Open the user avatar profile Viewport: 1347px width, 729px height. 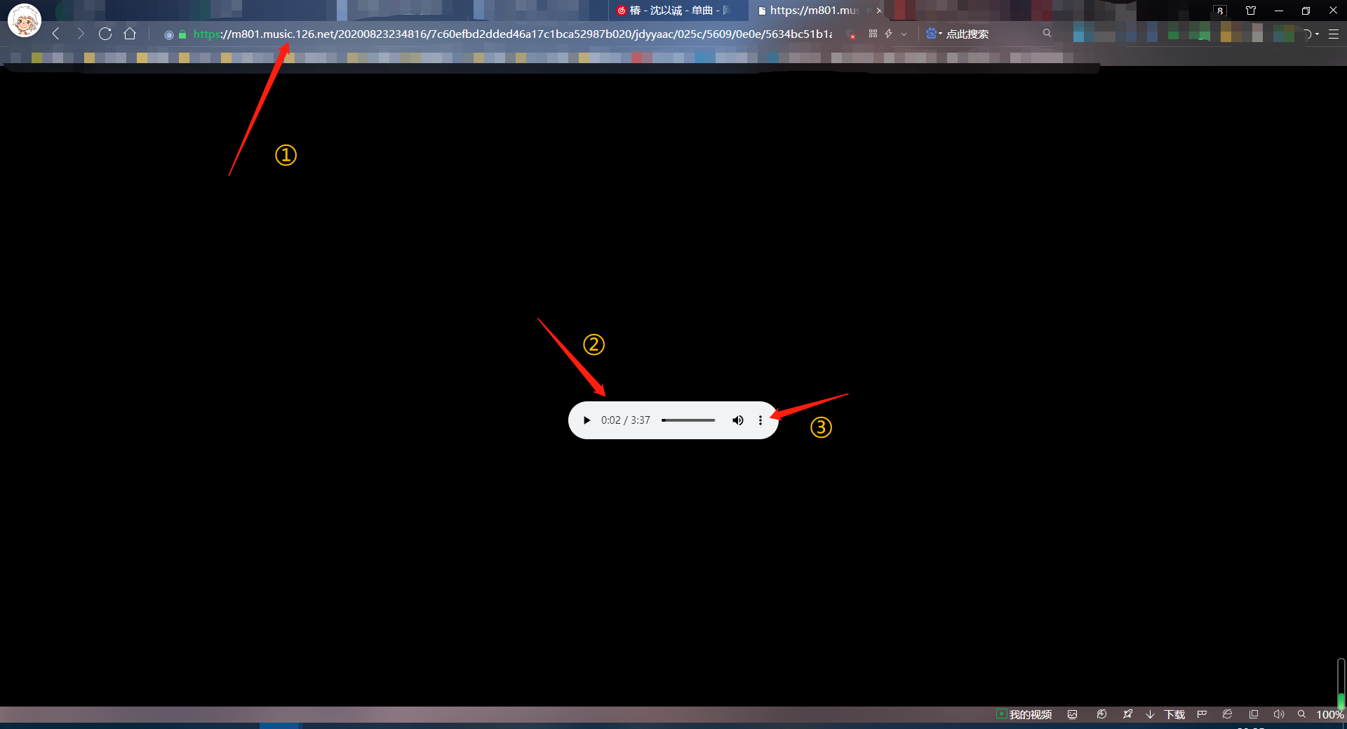click(25, 20)
